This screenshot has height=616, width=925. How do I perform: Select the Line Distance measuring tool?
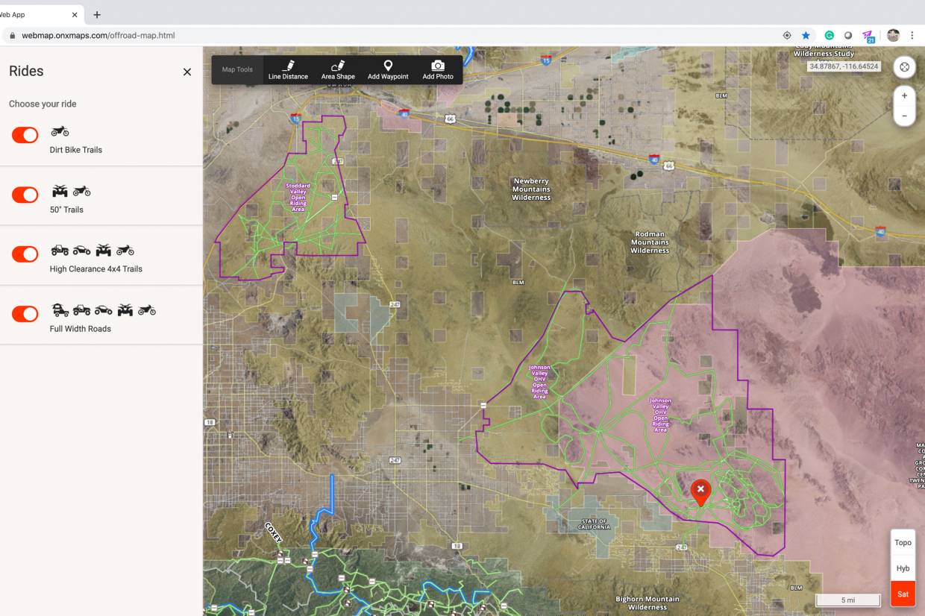(288, 70)
